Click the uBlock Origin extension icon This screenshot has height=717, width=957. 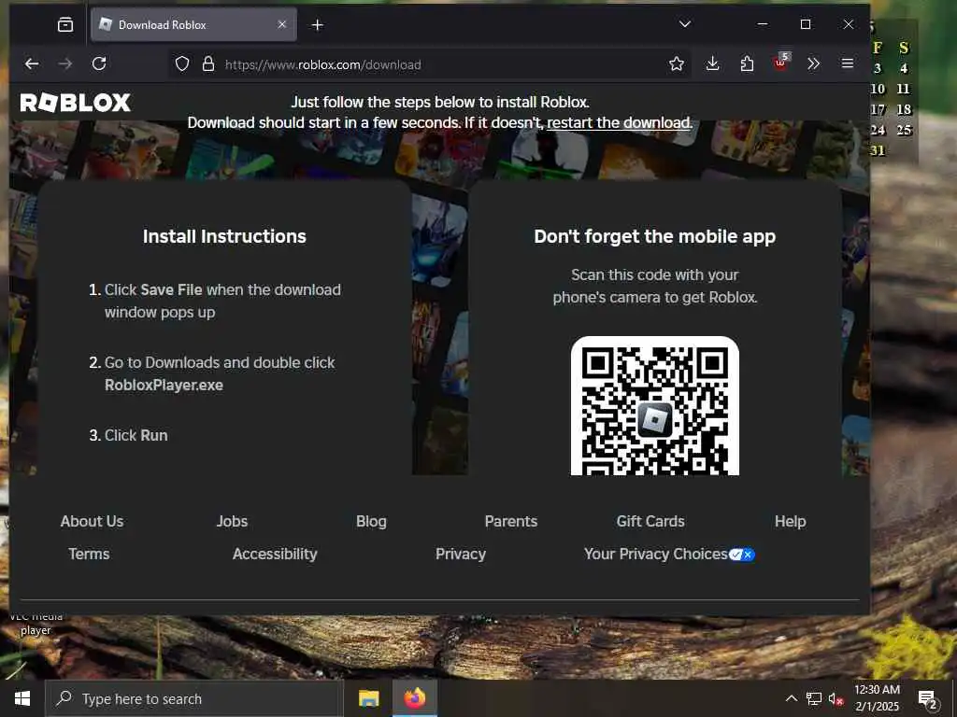(x=780, y=63)
